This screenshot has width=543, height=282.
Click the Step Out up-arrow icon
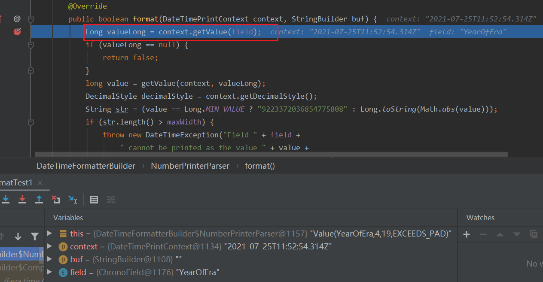tap(39, 199)
